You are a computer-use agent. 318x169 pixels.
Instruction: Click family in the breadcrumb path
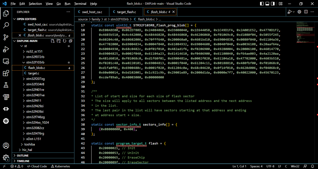pos(96,19)
